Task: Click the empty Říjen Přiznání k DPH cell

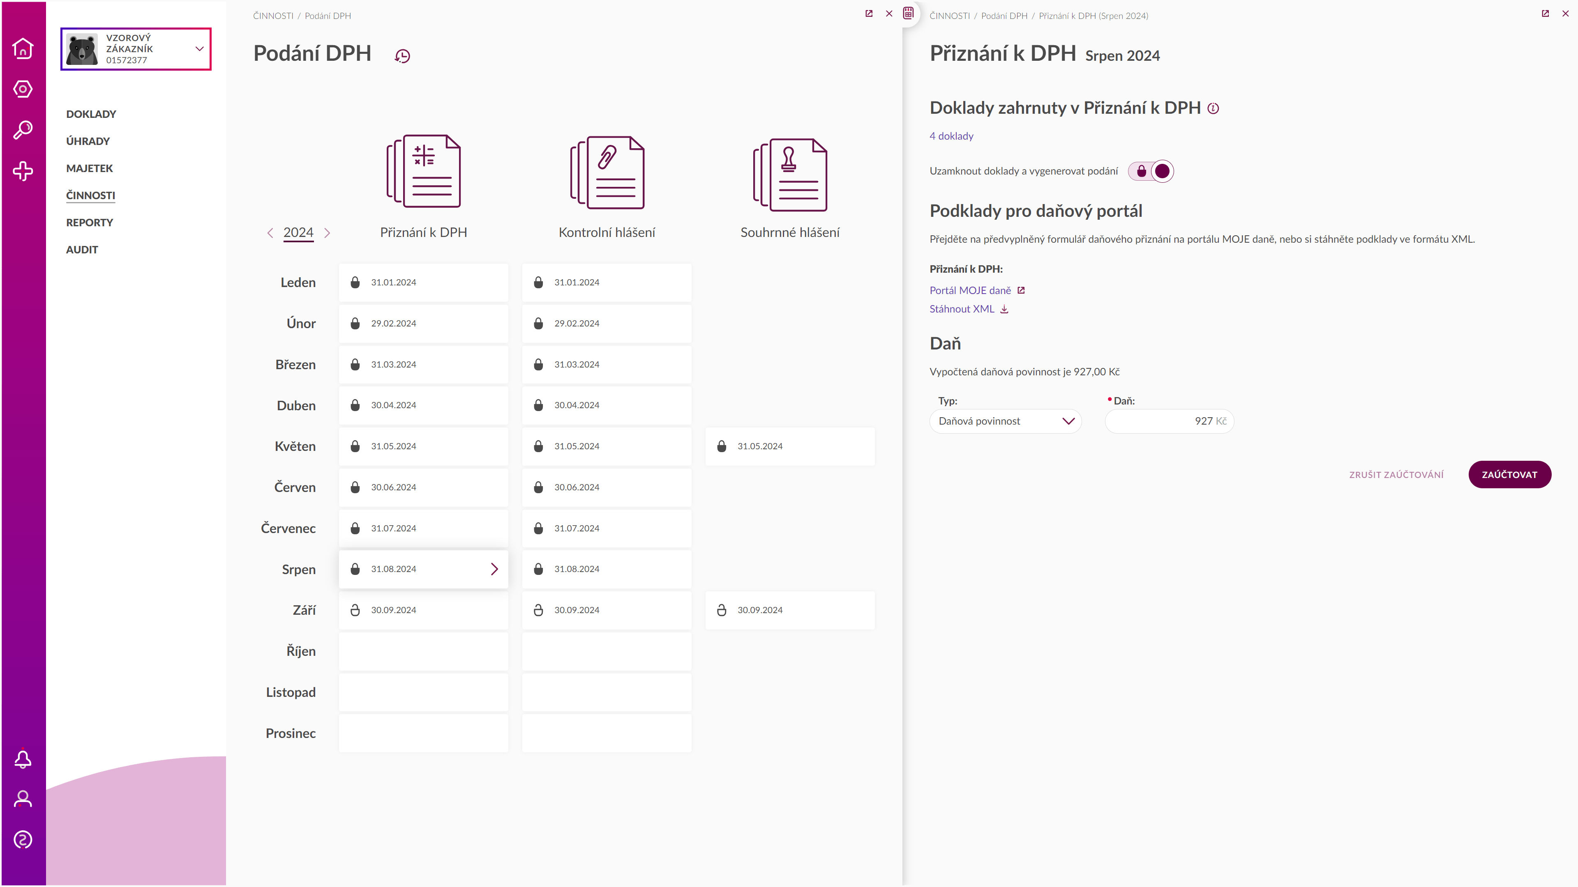Action: coord(423,651)
